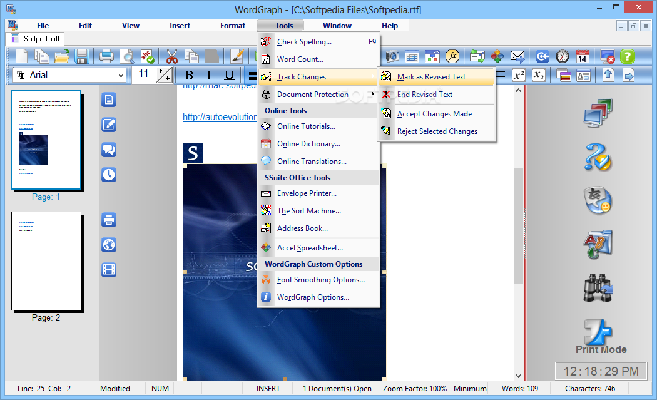Open the Arial font dropdown
Viewport: 657px width, 400px height.
click(121, 76)
